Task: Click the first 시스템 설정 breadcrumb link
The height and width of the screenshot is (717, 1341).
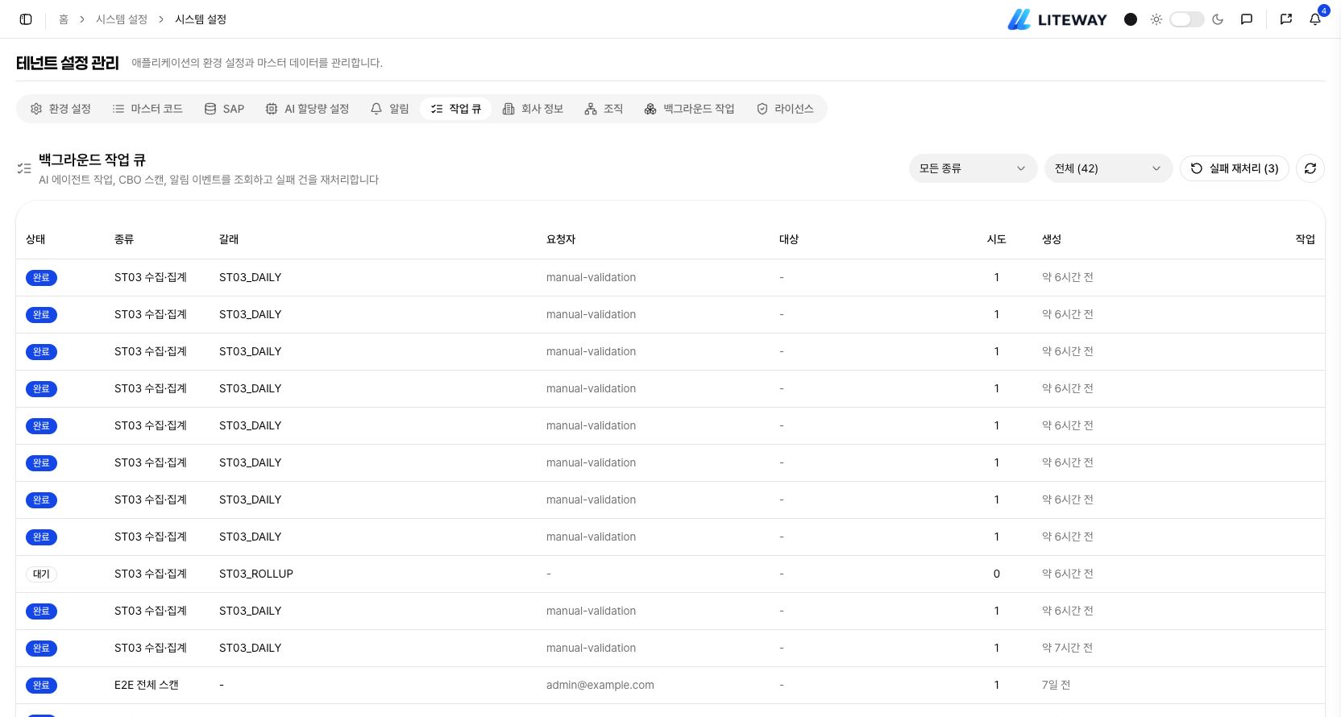Action: click(x=122, y=19)
